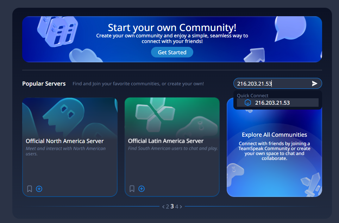Open the Official Latin America Server title
Viewport: 339px width, 223px height.
(x=166, y=141)
